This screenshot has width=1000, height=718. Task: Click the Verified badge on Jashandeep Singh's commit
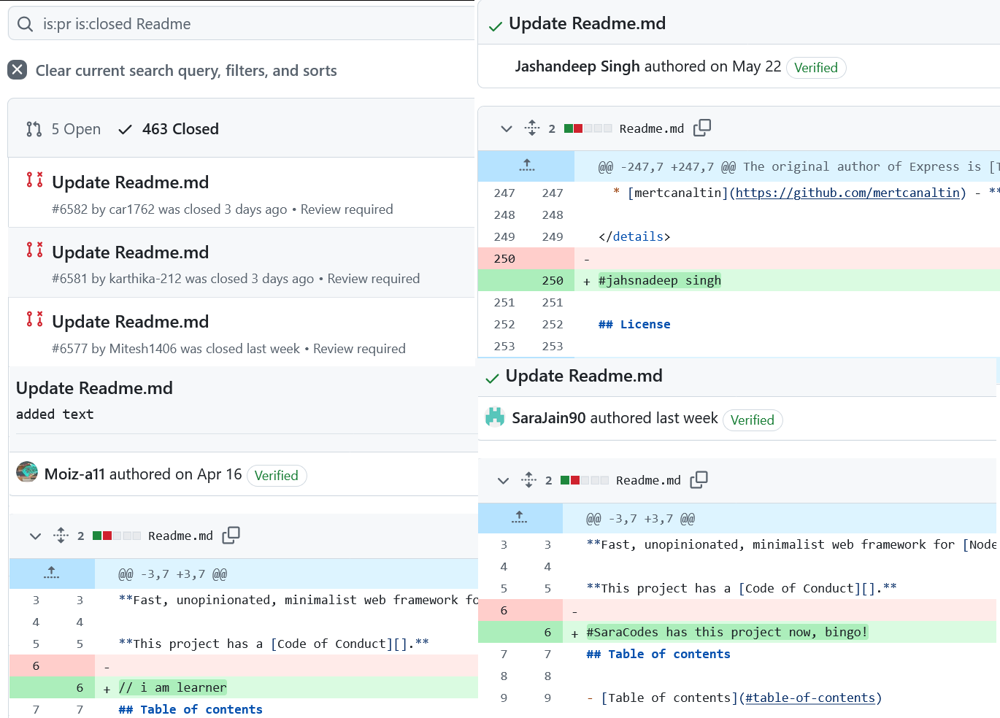[x=816, y=68]
